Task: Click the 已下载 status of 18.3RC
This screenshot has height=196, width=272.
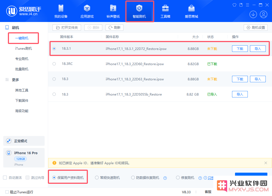Action: [212, 64]
